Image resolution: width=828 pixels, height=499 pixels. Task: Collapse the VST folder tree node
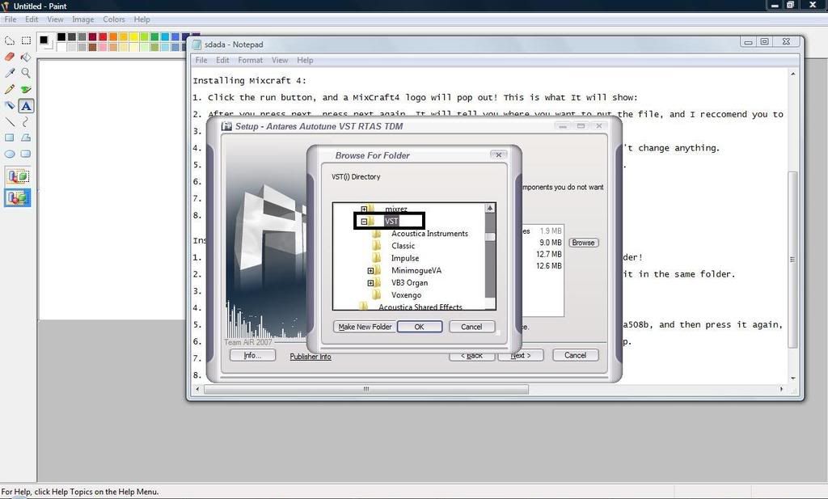tap(364, 221)
